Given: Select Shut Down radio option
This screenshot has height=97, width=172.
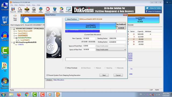Looking at the screenshot, I should click(x=82, y=68).
